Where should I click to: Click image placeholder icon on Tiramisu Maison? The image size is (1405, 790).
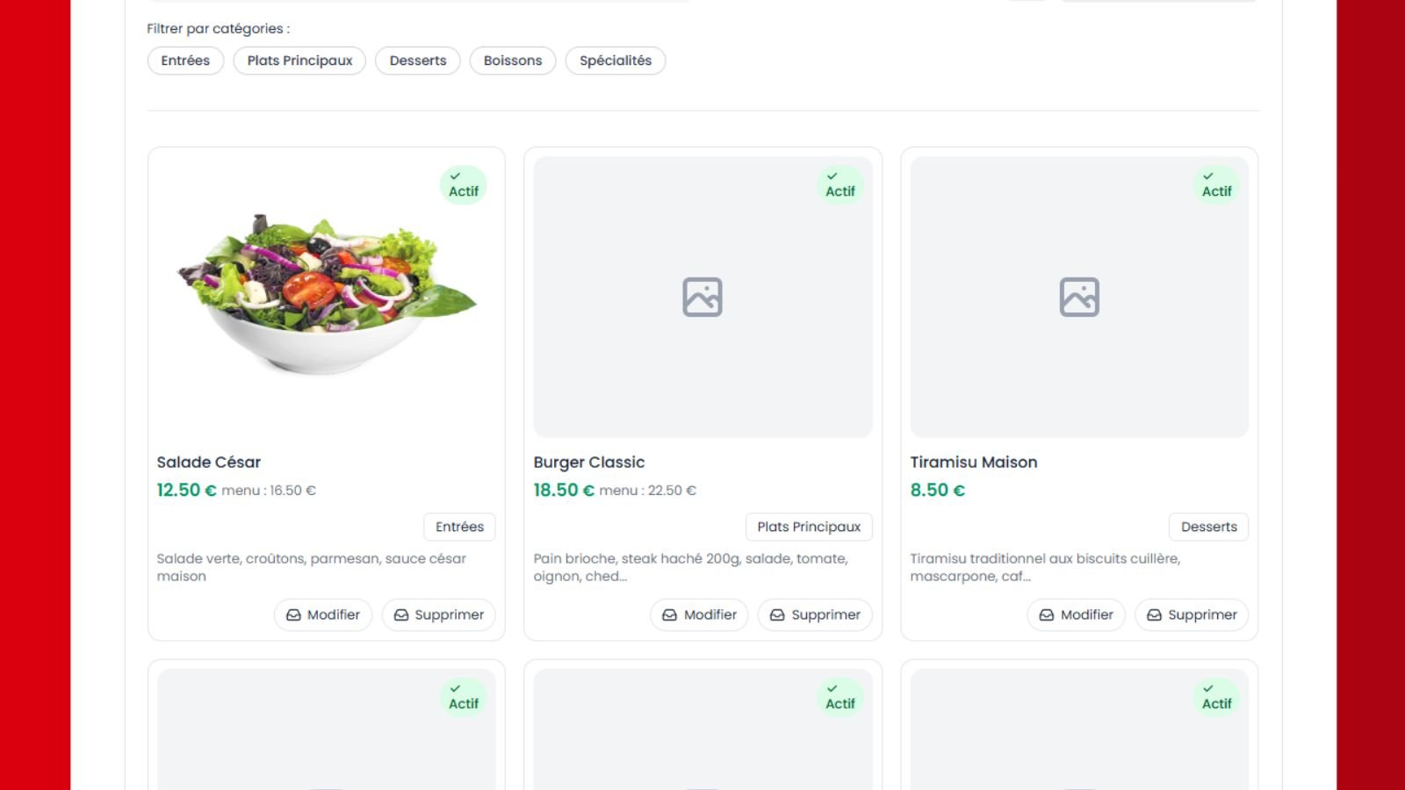point(1079,298)
